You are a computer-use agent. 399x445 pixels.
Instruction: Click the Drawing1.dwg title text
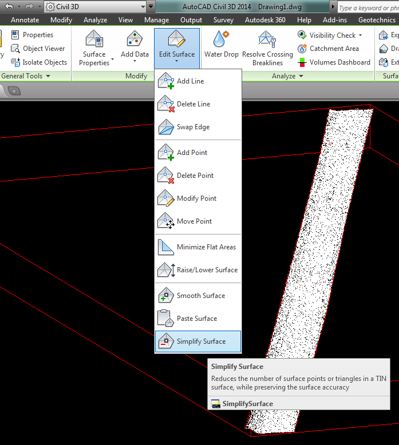280,7
